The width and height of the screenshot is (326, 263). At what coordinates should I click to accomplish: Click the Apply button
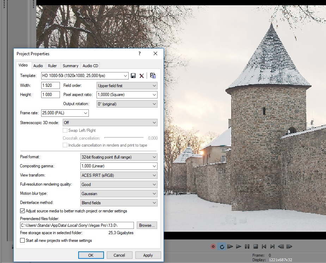click(148, 255)
